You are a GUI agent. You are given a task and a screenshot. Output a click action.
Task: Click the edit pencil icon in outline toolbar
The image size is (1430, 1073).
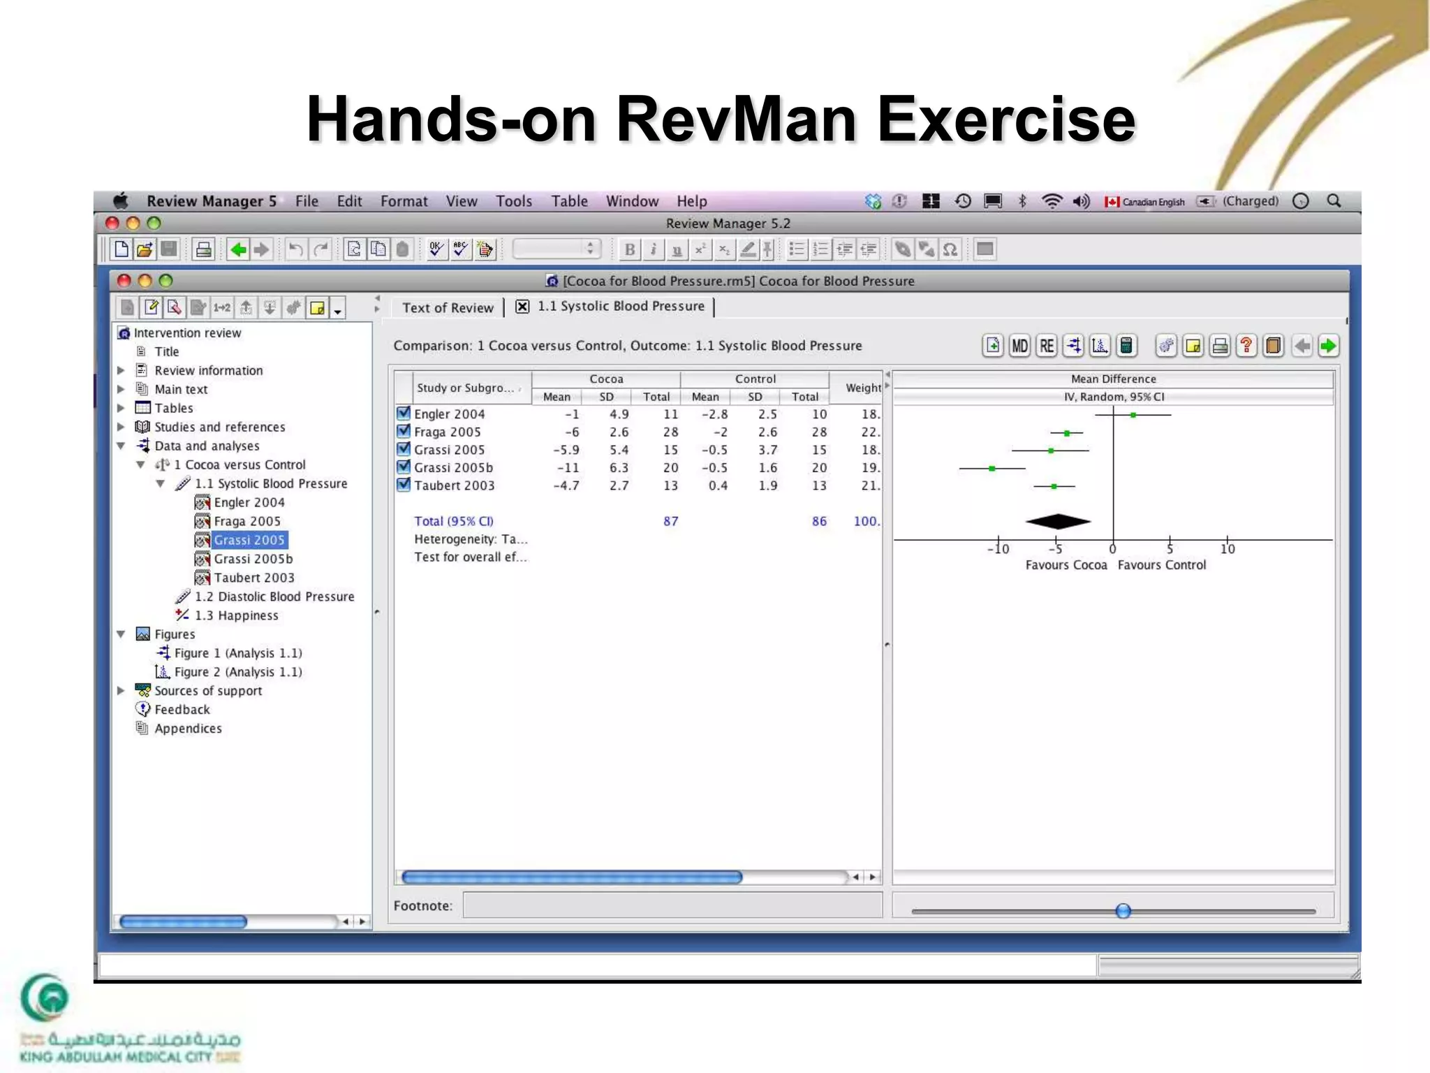coord(151,307)
